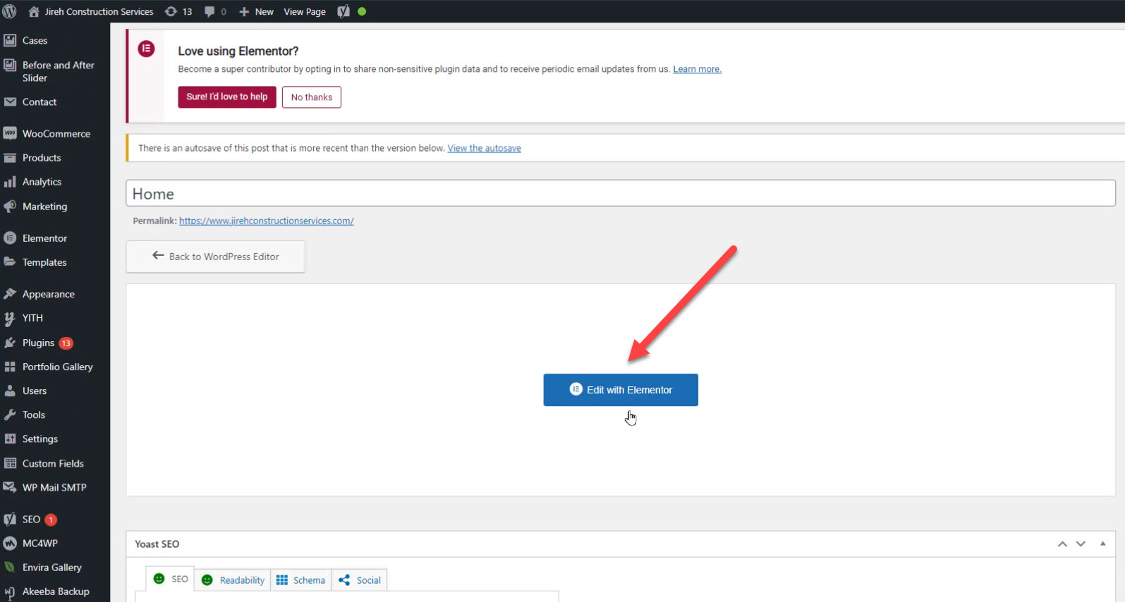Open the New content menu
Screen dimensions: 1125x602
point(256,11)
